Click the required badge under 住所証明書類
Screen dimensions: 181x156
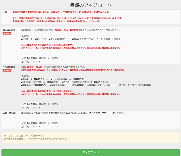click(7, 70)
